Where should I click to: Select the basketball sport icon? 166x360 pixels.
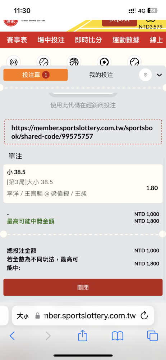[x=74, y=62]
